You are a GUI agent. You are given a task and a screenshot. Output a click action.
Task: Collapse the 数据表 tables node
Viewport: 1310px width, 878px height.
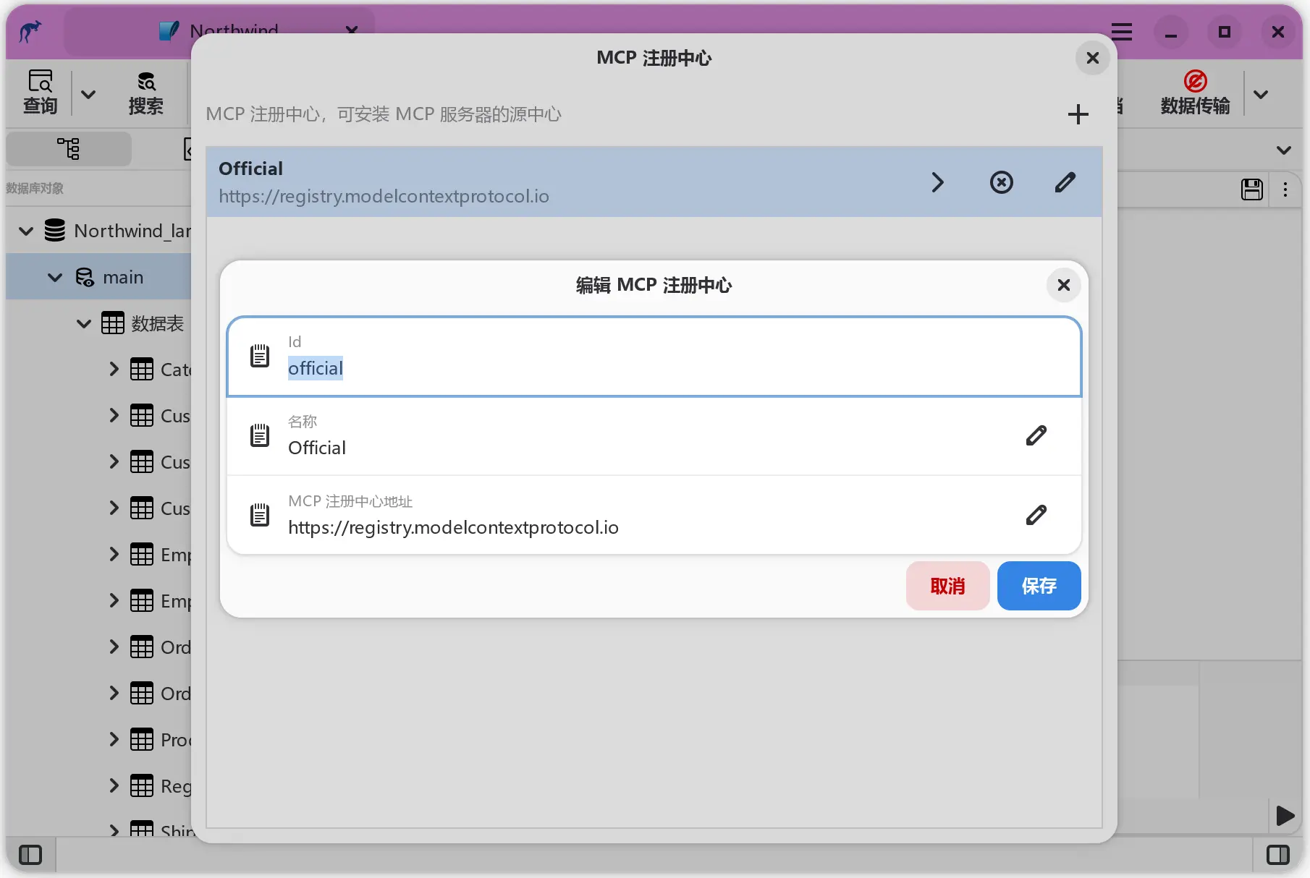point(84,323)
